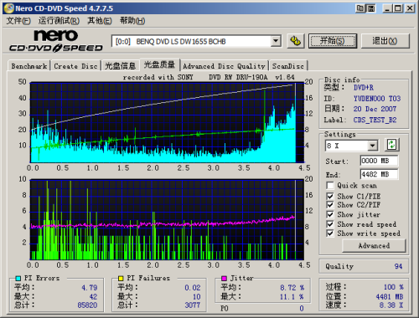Toggle the Show write speed checkbox
Screen dimensions: 419x318
pos(330,233)
